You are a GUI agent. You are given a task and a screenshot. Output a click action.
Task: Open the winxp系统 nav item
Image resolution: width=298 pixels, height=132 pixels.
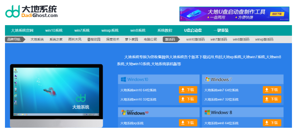tap(110, 30)
